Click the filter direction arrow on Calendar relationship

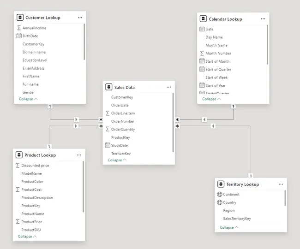(x=204, y=120)
